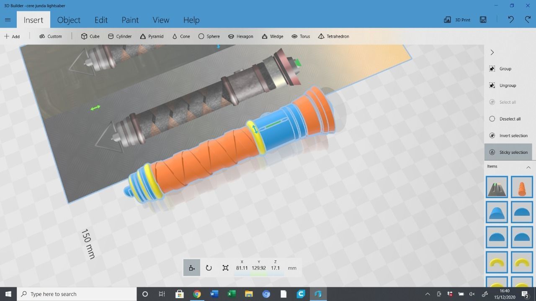Open Task View on the taskbar

click(x=162, y=294)
